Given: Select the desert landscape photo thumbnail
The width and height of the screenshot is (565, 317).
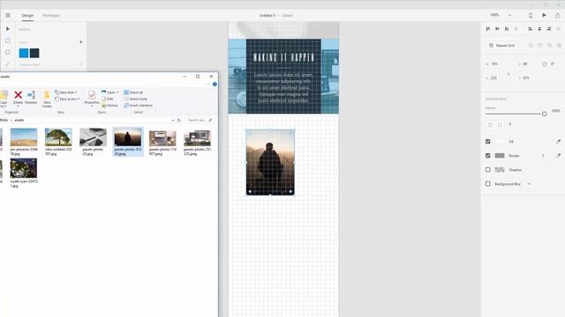Looking at the screenshot, I should point(24,137).
